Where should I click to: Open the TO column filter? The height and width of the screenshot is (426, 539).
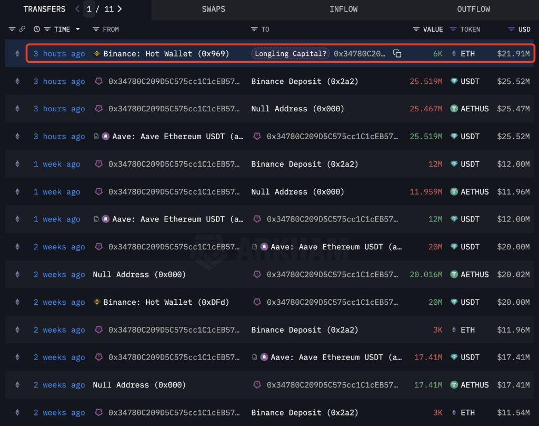coord(254,30)
